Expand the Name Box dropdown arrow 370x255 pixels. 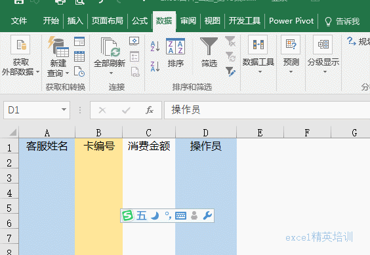(64, 109)
